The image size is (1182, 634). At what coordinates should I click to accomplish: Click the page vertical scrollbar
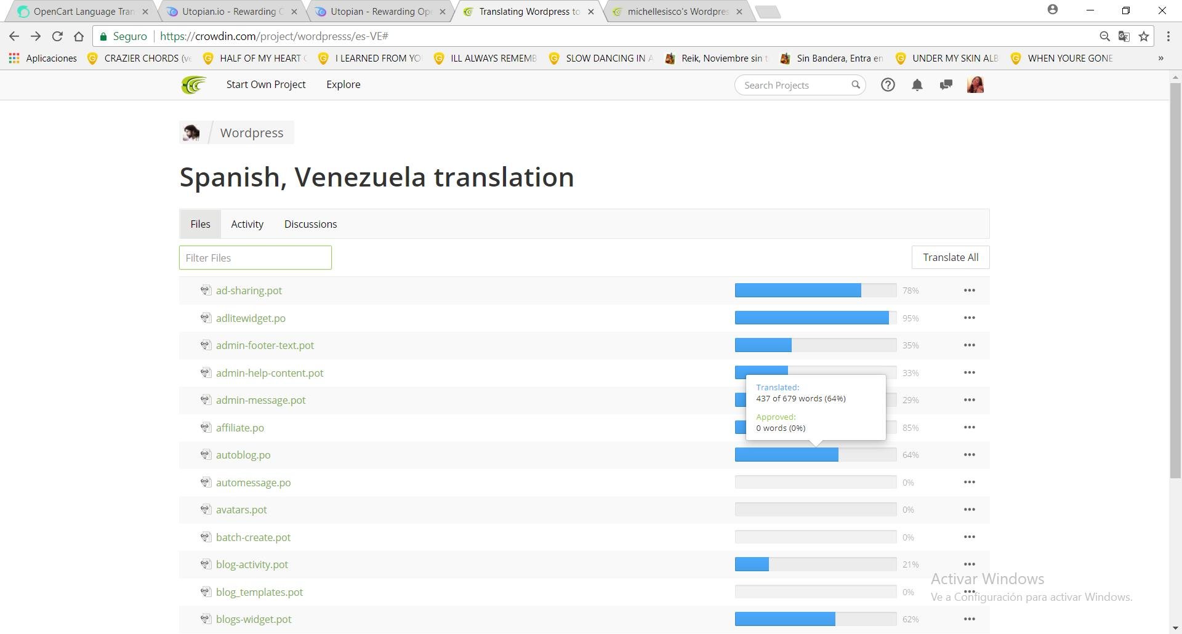point(1175,280)
